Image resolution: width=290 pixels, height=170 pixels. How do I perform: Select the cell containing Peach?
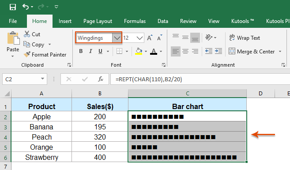pos(41,137)
